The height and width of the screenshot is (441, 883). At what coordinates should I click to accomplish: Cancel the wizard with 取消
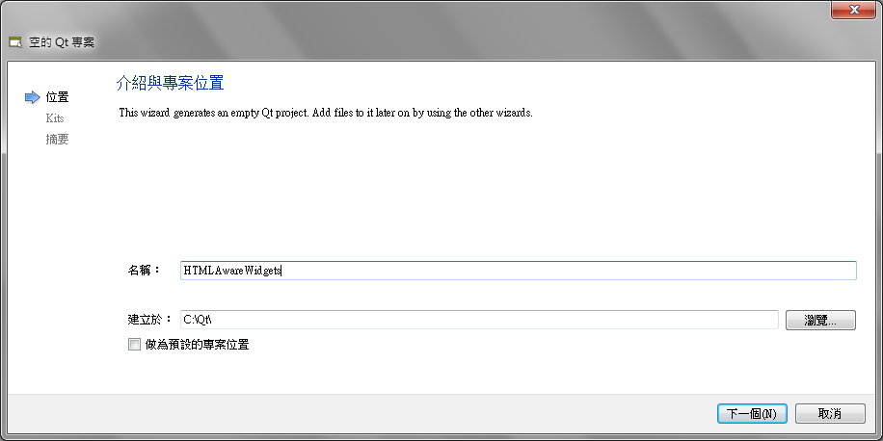[x=830, y=414]
